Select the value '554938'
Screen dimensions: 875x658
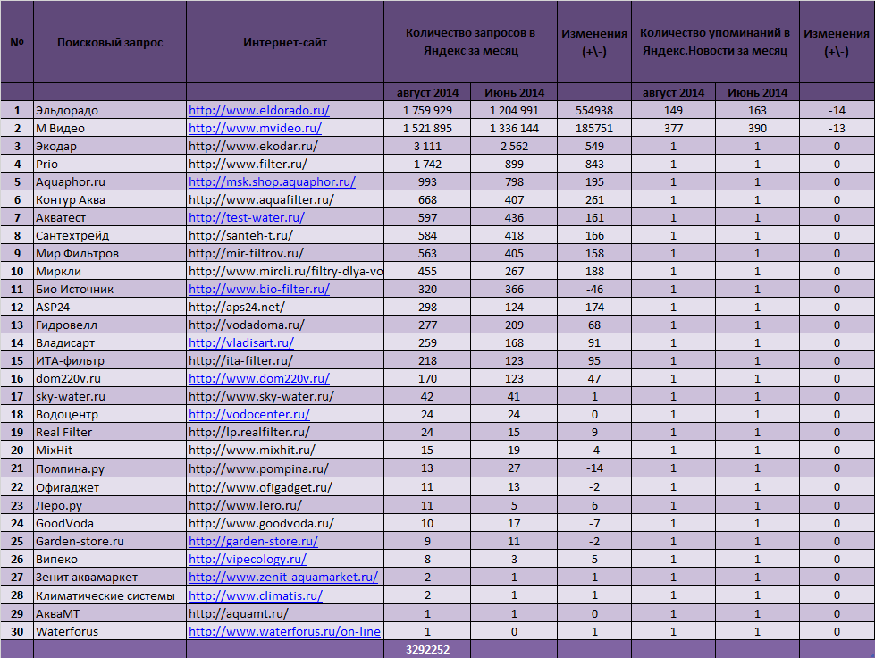[594, 110]
